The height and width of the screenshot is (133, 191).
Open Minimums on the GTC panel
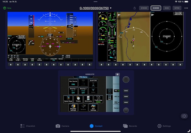(88, 99)
